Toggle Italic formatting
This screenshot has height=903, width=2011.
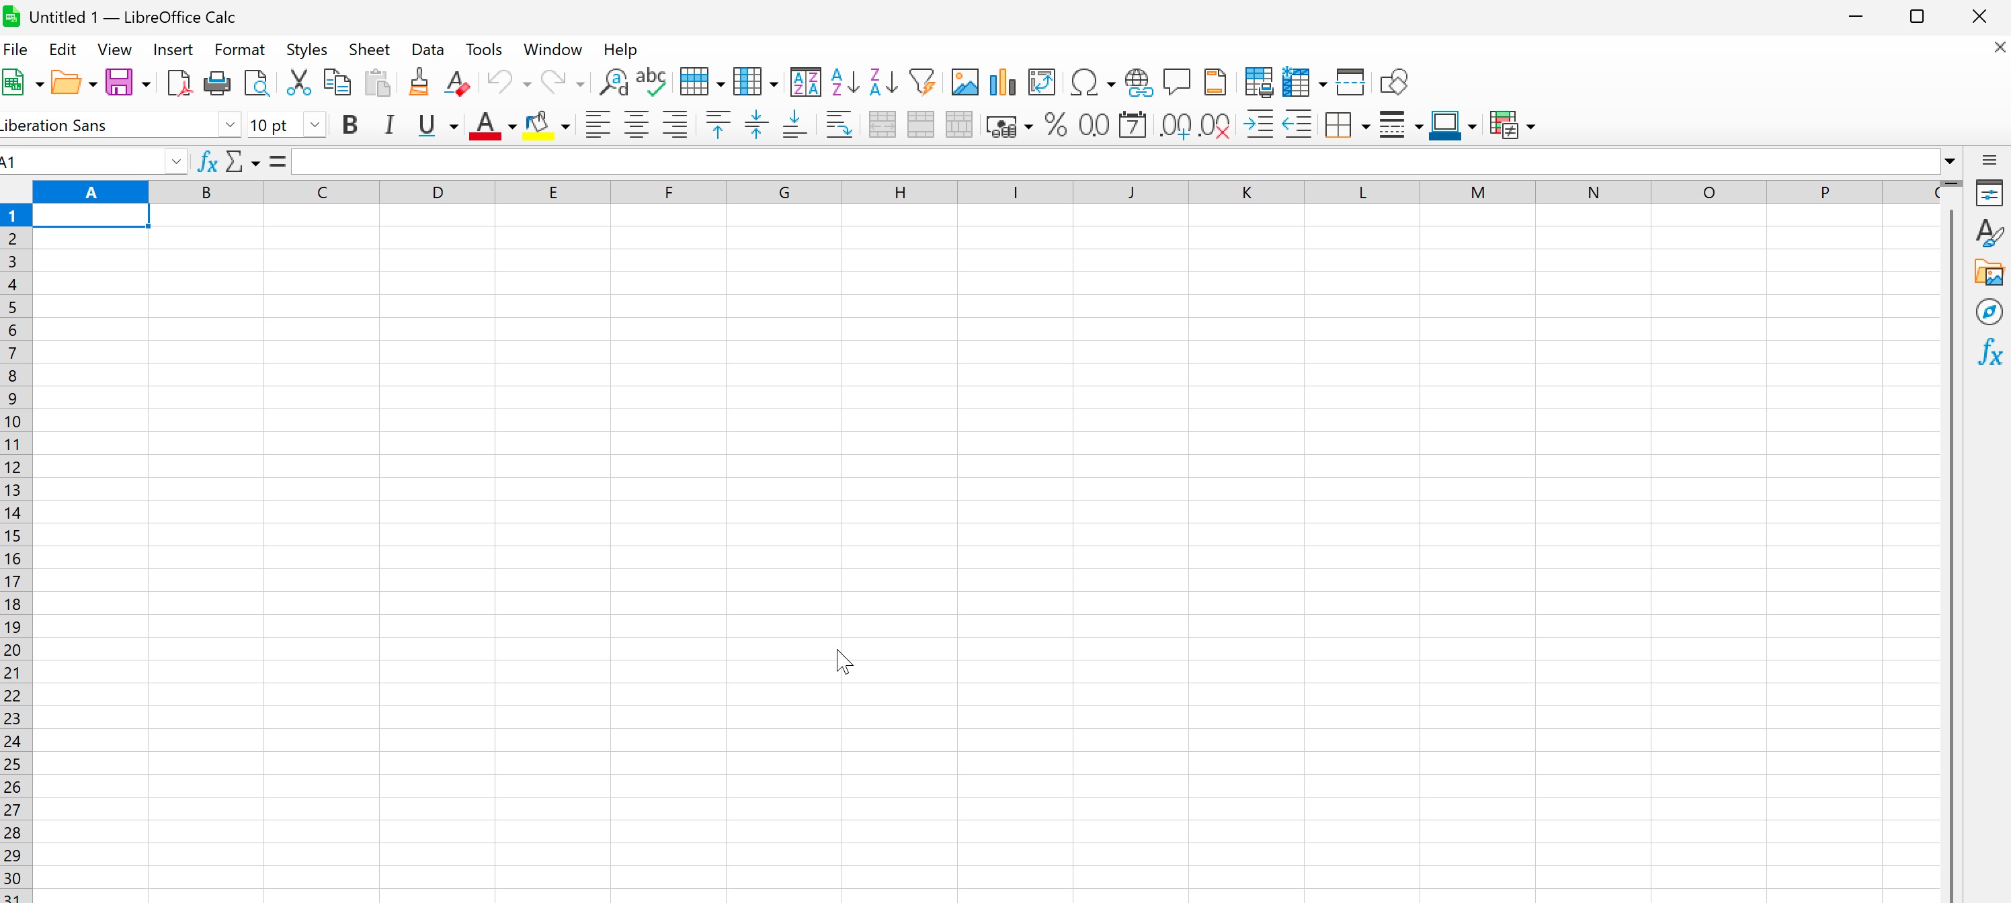(388, 125)
